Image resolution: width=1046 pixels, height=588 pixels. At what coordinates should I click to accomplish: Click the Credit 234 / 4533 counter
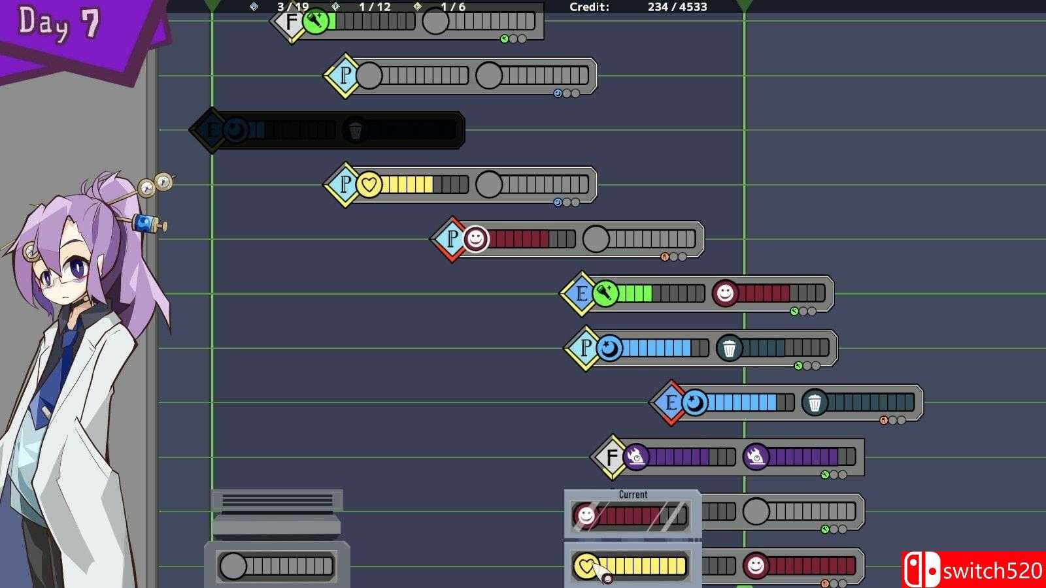[638, 7]
